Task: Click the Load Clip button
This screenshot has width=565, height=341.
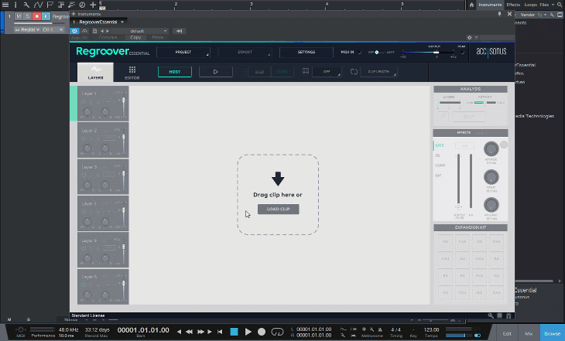Action: [x=278, y=210]
